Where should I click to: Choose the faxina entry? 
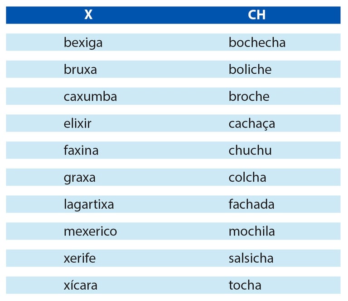point(81,150)
